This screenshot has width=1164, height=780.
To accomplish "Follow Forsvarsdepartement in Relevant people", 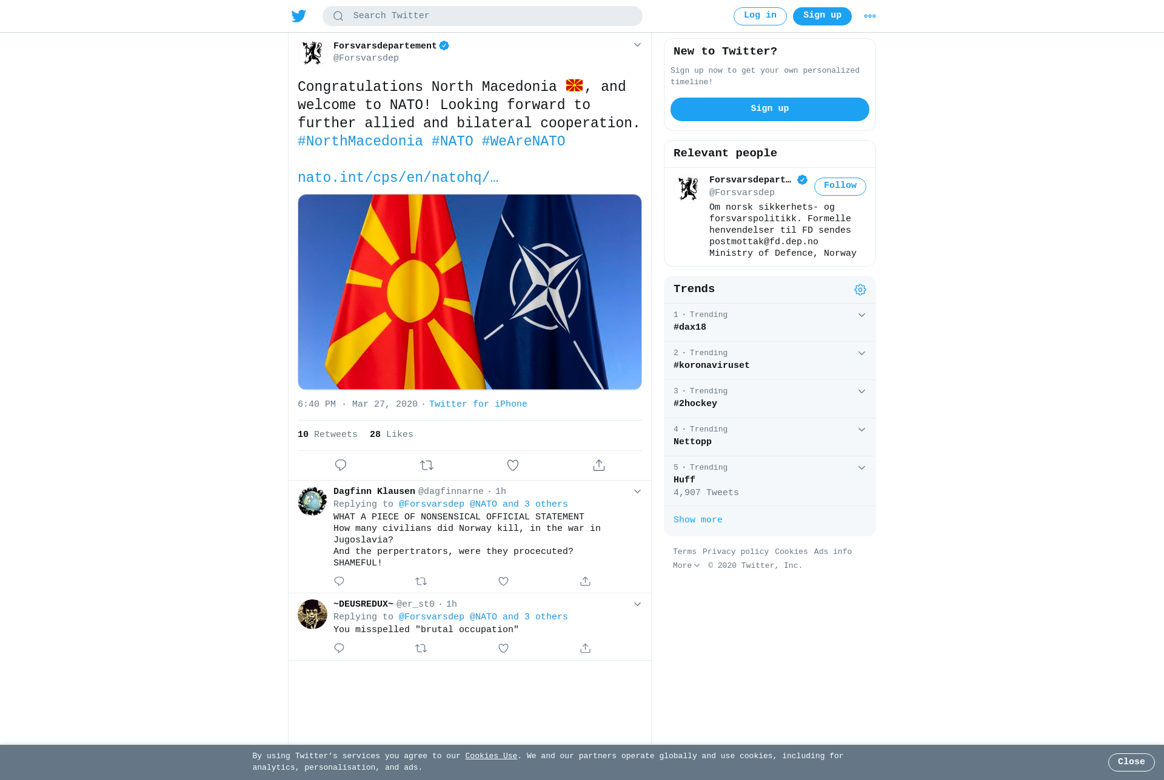I will coord(840,186).
